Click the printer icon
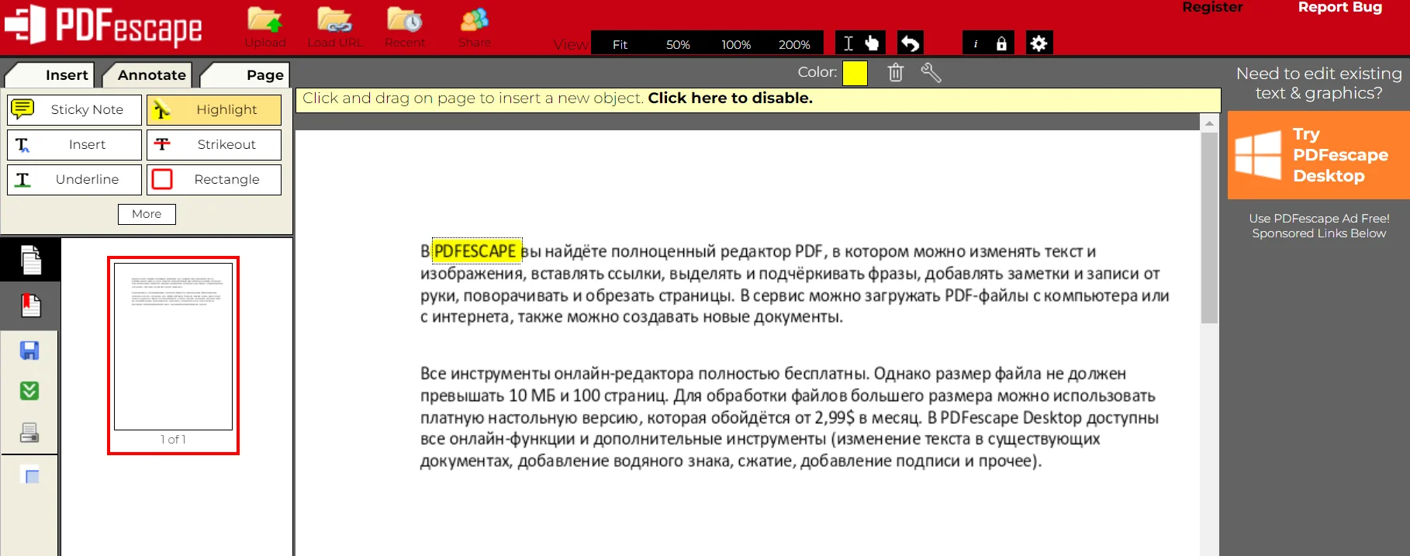Screen dimensions: 1410x556 click(x=29, y=433)
